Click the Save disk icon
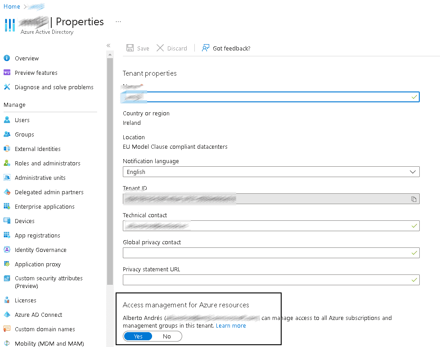The width and height of the screenshot is (440, 347). 130,48
